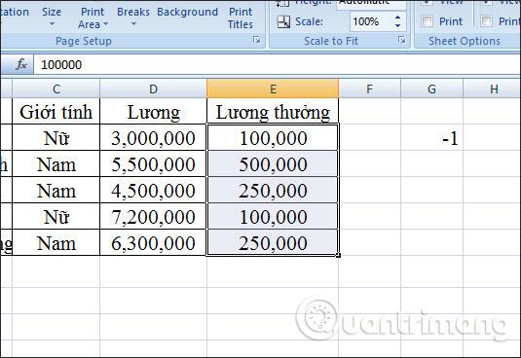Select the 100,000 cell beside 3,000,000
521x358 pixels.
tap(273, 138)
